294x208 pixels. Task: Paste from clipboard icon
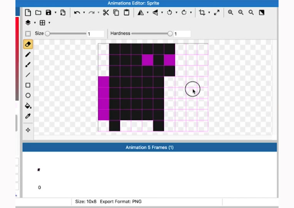click(126, 13)
